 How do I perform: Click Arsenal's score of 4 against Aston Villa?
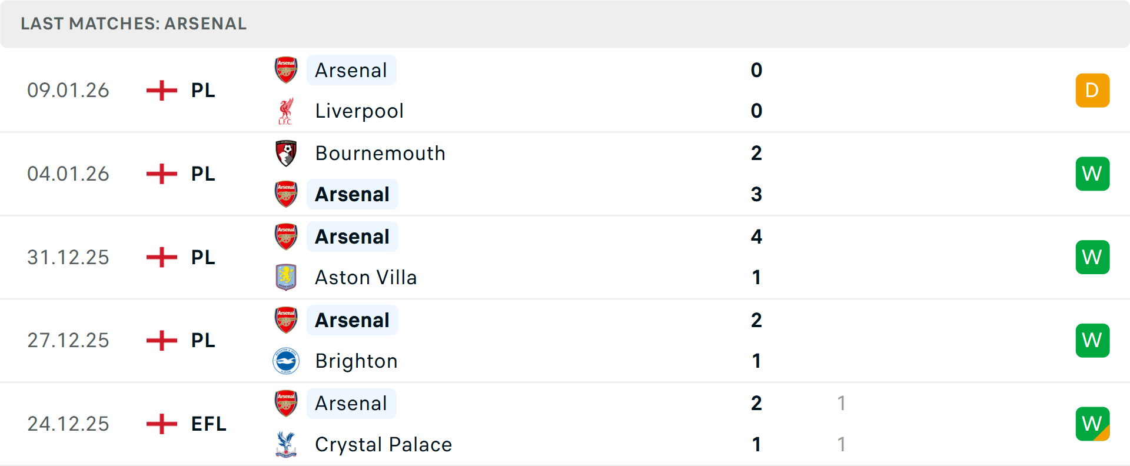756,237
